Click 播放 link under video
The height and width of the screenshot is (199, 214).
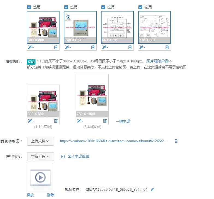[30, 195]
